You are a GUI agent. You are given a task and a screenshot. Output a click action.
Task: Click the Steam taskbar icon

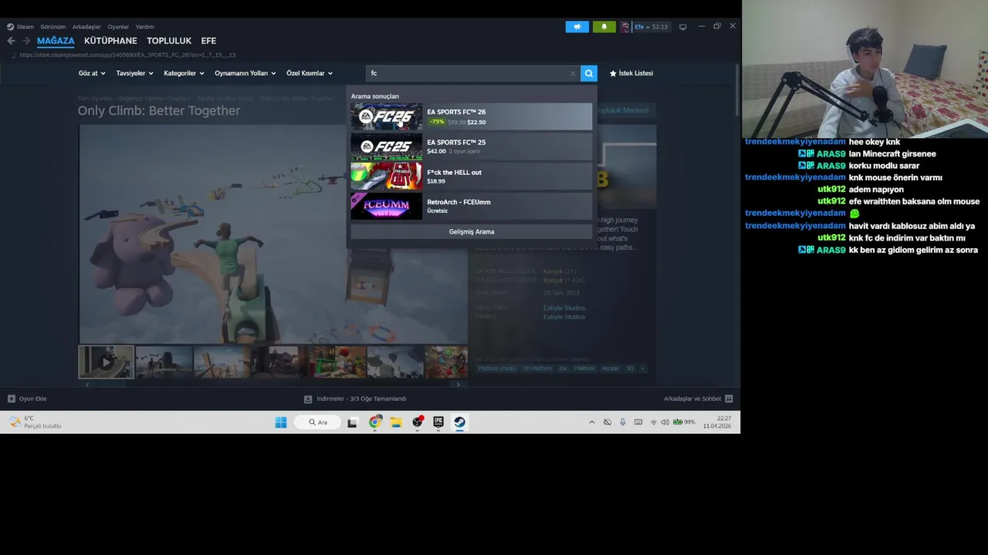[459, 422]
